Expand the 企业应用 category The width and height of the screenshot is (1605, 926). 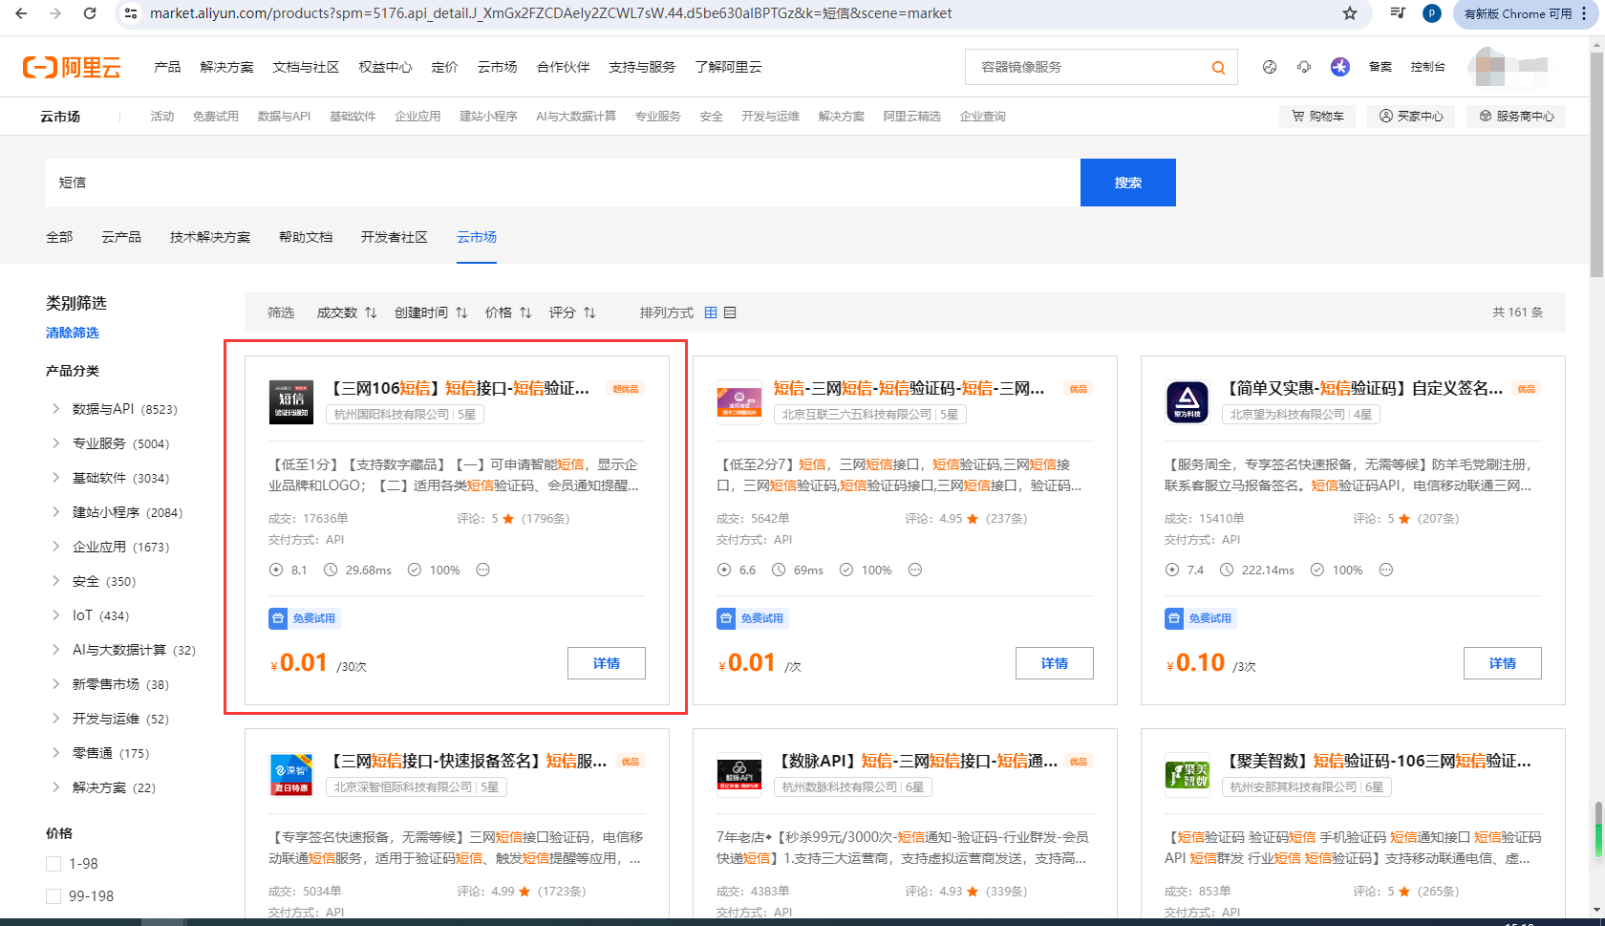[x=55, y=546]
